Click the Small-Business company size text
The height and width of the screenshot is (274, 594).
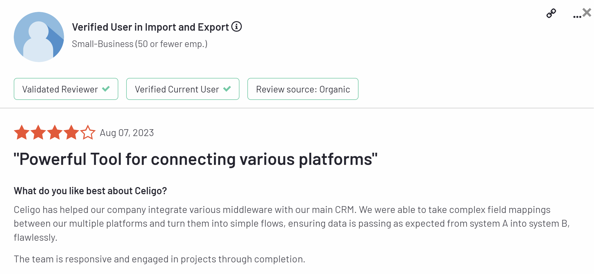pyautogui.click(x=140, y=44)
